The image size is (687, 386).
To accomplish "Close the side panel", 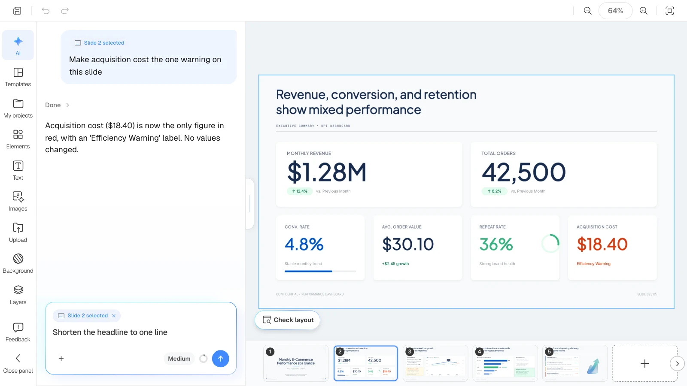I will [x=18, y=364].
